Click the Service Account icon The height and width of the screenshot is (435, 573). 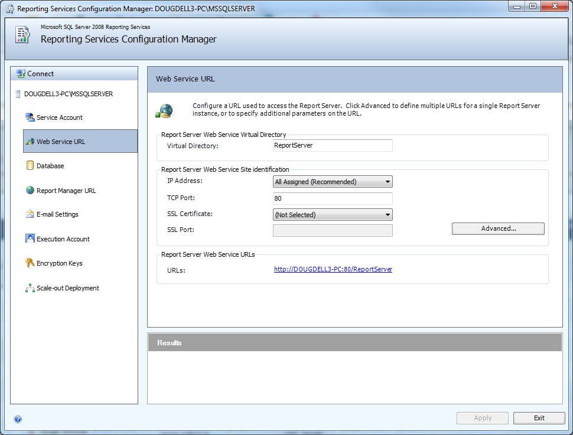pos(30,117)
